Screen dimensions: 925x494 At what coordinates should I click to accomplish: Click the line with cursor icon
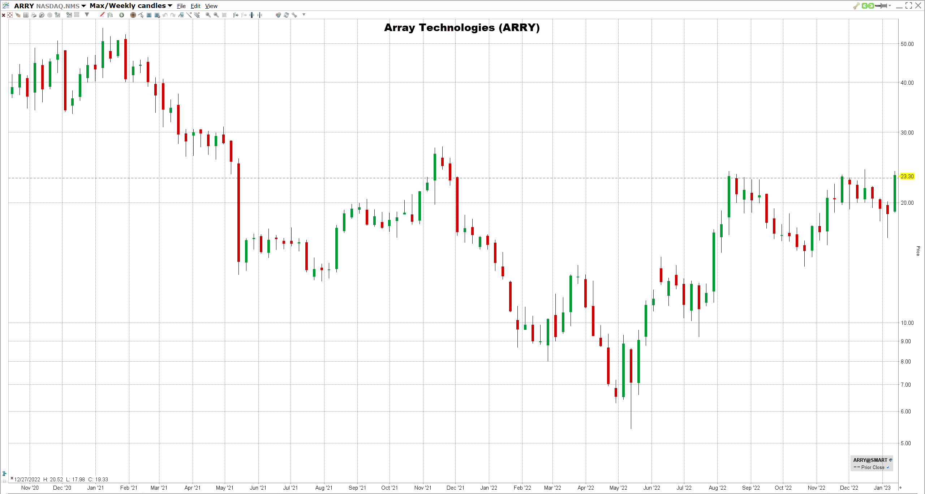click(x=141, y=15)
